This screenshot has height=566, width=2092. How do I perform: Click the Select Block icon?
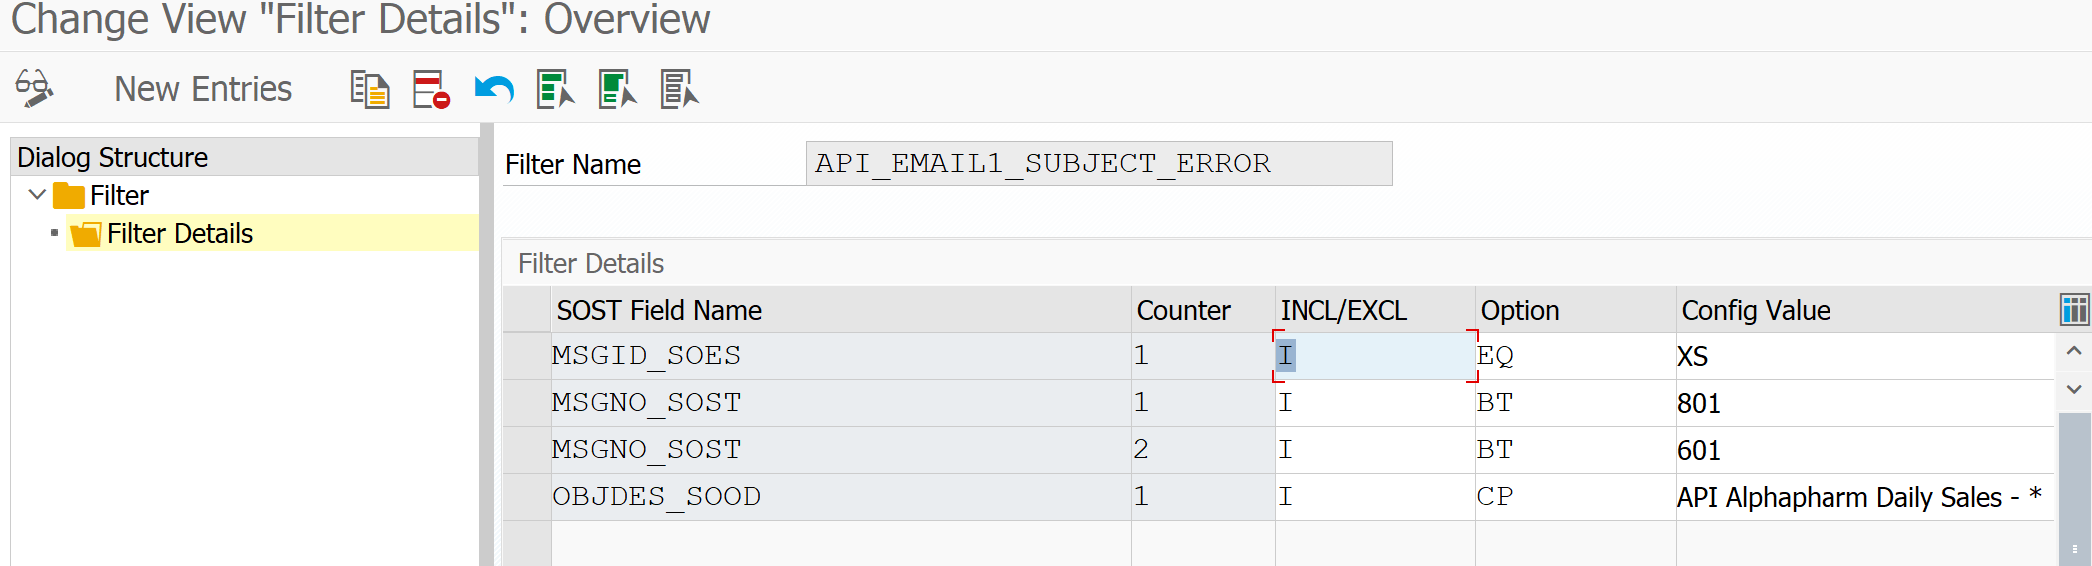pos(617,89)
